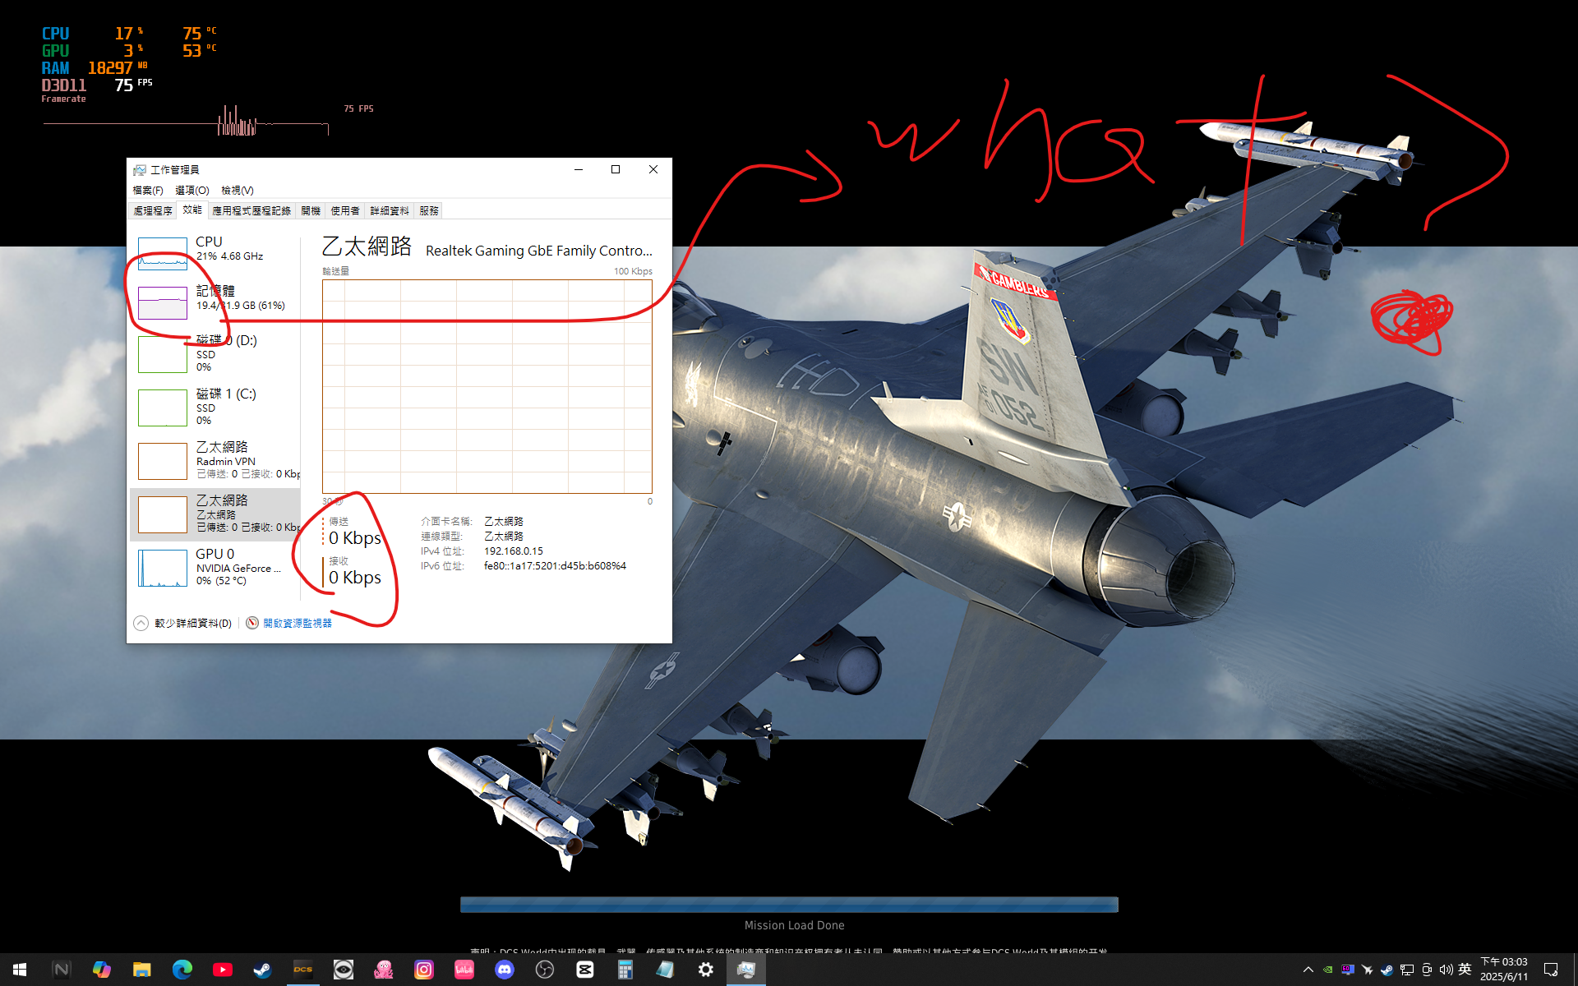Image resolution: width=1578 pixels, height=986 pixels.
Task: Open OBS Studio from the taskbar
Action: 545,970
